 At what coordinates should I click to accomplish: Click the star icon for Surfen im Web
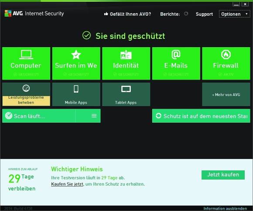coord(76,55)
